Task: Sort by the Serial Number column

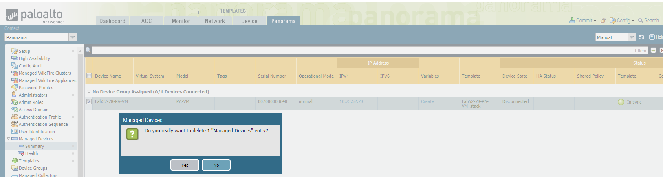Action: (272, 76)
